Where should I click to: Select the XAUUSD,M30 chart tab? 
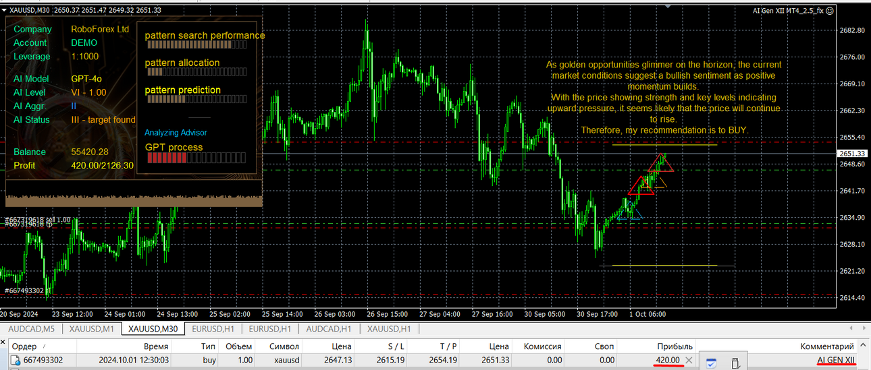(x=153, y=329)
